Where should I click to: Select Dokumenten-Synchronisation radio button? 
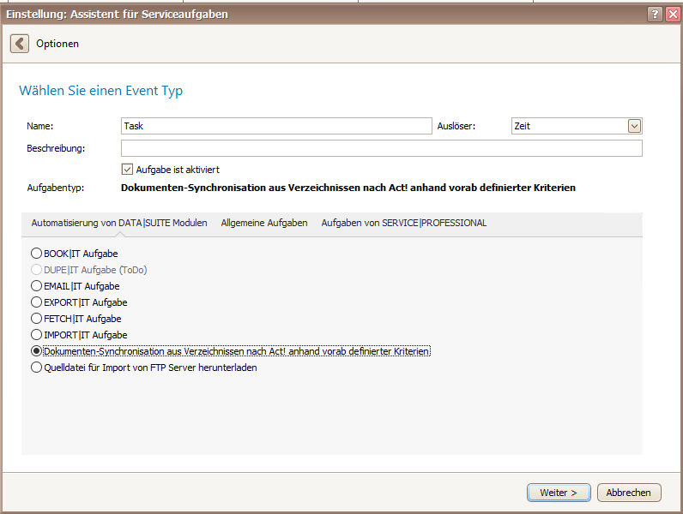pos(37,350)
